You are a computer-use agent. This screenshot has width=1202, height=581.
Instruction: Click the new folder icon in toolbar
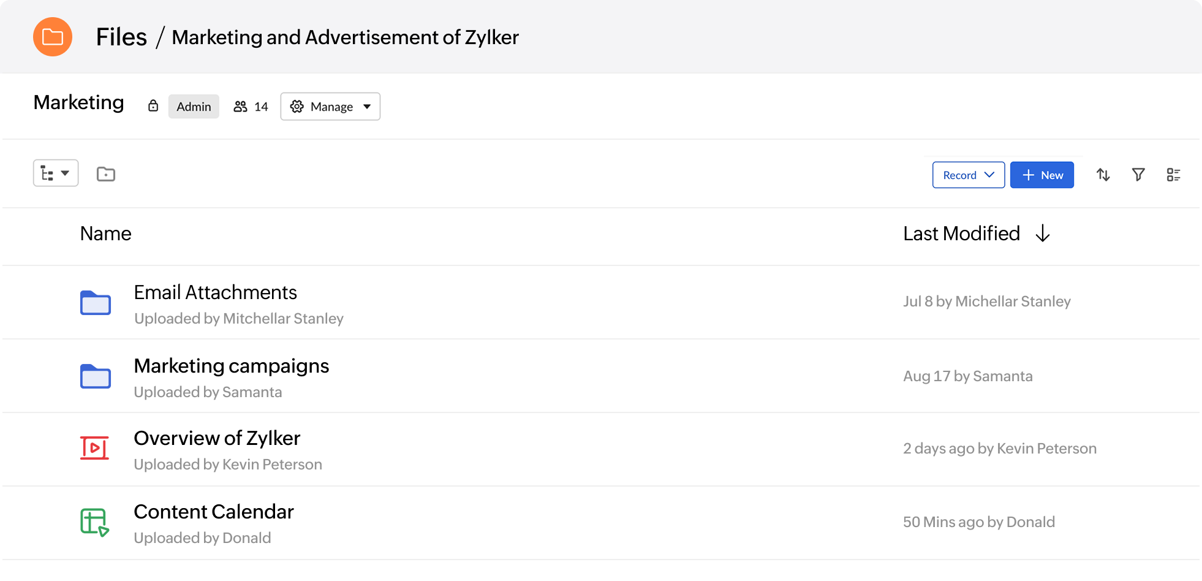[x=106, y=174]
